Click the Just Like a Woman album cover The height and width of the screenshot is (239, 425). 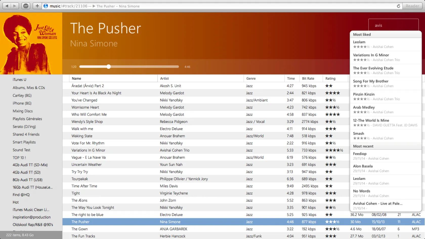coord(31,43)
